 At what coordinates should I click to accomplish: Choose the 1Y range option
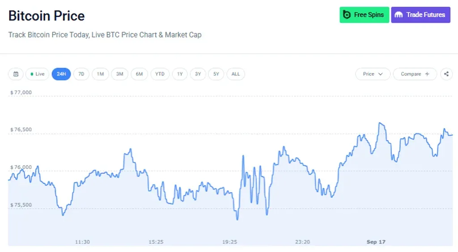180,74
